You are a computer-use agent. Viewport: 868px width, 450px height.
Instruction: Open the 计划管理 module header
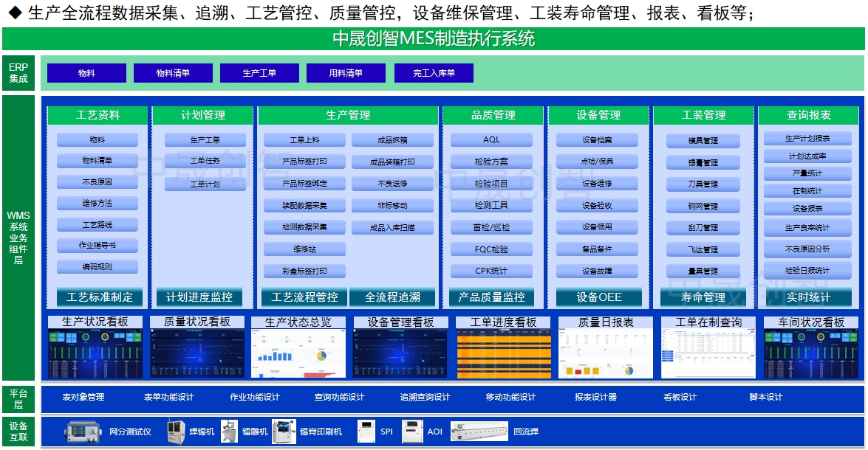(202, 115)
